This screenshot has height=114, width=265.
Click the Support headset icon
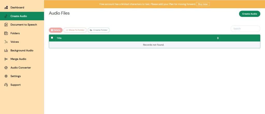tap(6, 85)
